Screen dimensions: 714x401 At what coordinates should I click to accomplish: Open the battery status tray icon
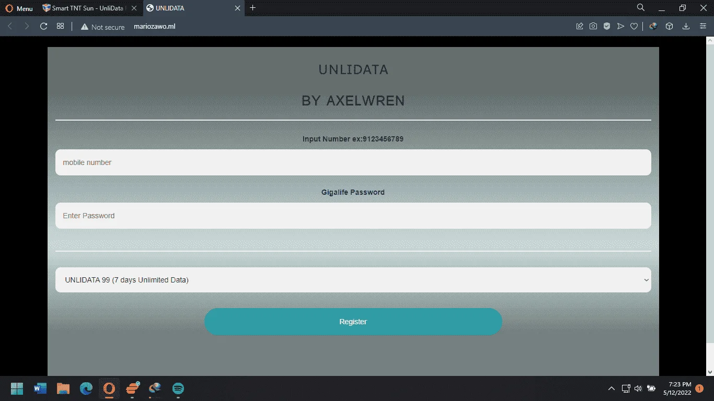(651, 388)
